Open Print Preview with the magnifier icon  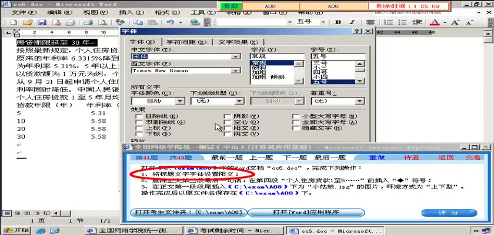tap(102, 22)
